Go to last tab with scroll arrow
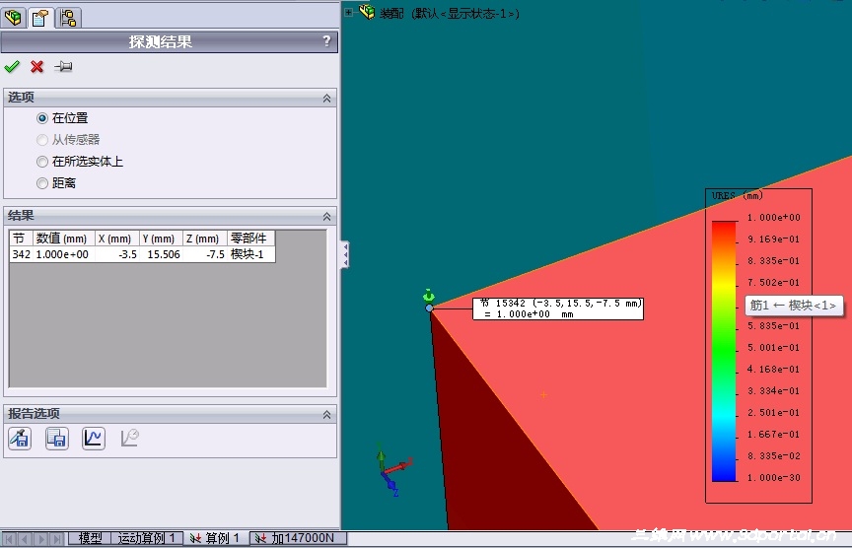Screen dimensions: 852x548 pyautogui.click(x=56, y=539)
